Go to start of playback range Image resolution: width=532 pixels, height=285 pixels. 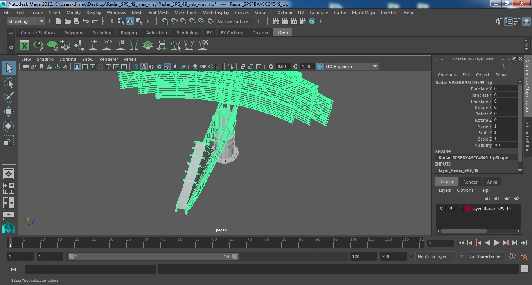click(x=461, y=243)
